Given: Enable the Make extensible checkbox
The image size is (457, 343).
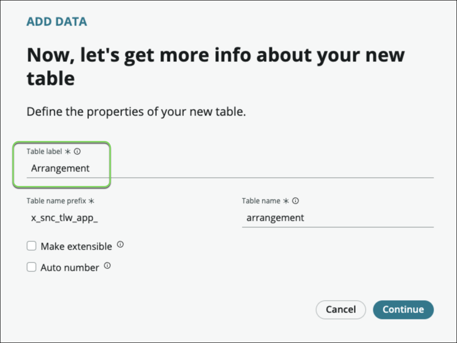Looking at the screenshot, I should (31, 246).
